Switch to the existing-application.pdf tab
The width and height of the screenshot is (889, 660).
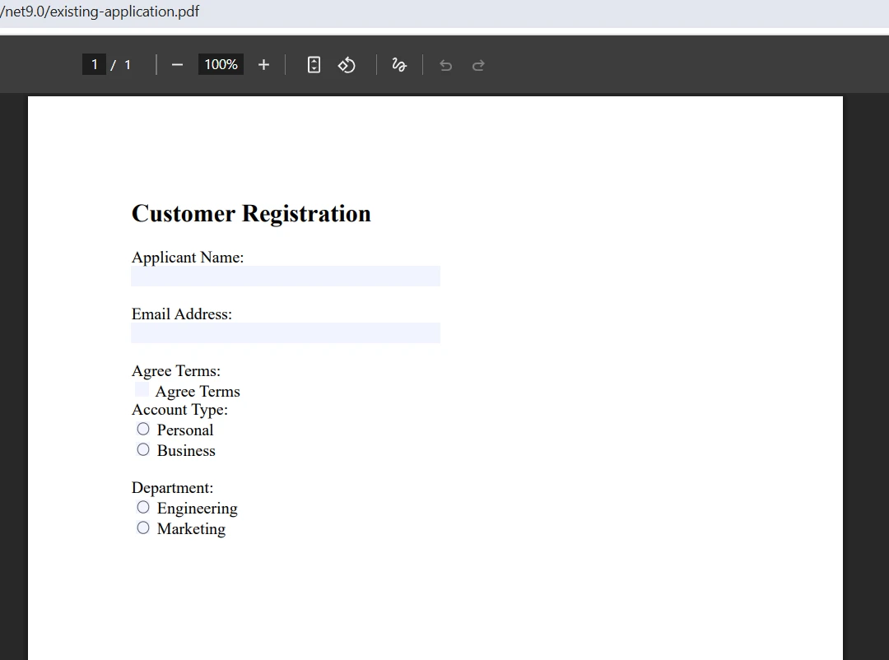99,12
